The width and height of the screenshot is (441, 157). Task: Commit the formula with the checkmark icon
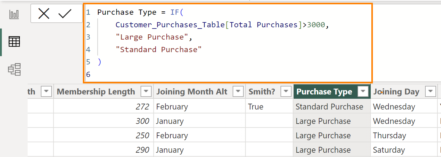click(65, 13)
